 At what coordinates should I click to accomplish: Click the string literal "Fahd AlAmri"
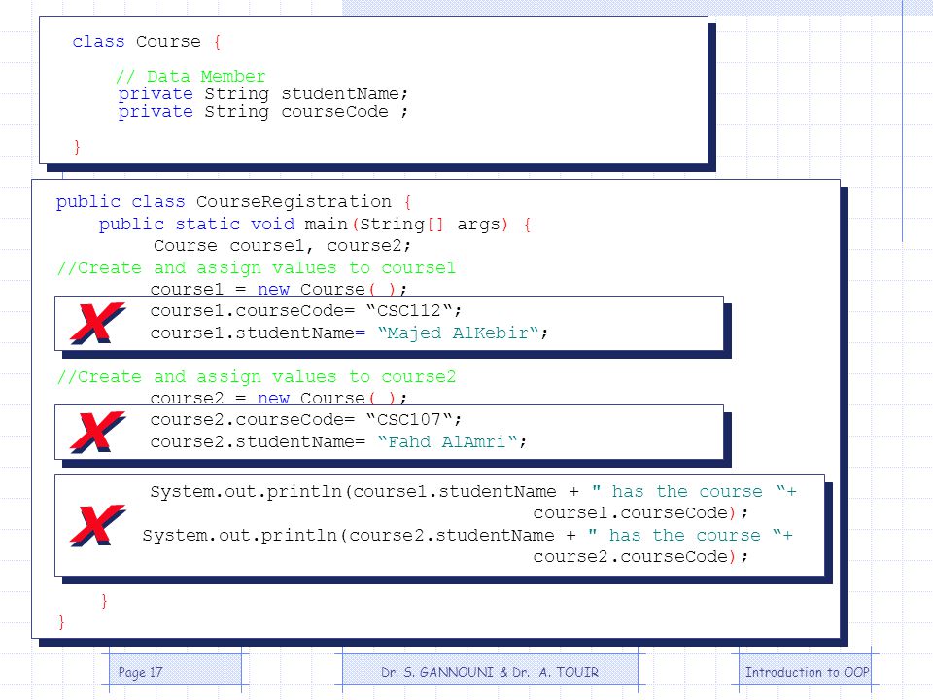[x=447, y=441]
